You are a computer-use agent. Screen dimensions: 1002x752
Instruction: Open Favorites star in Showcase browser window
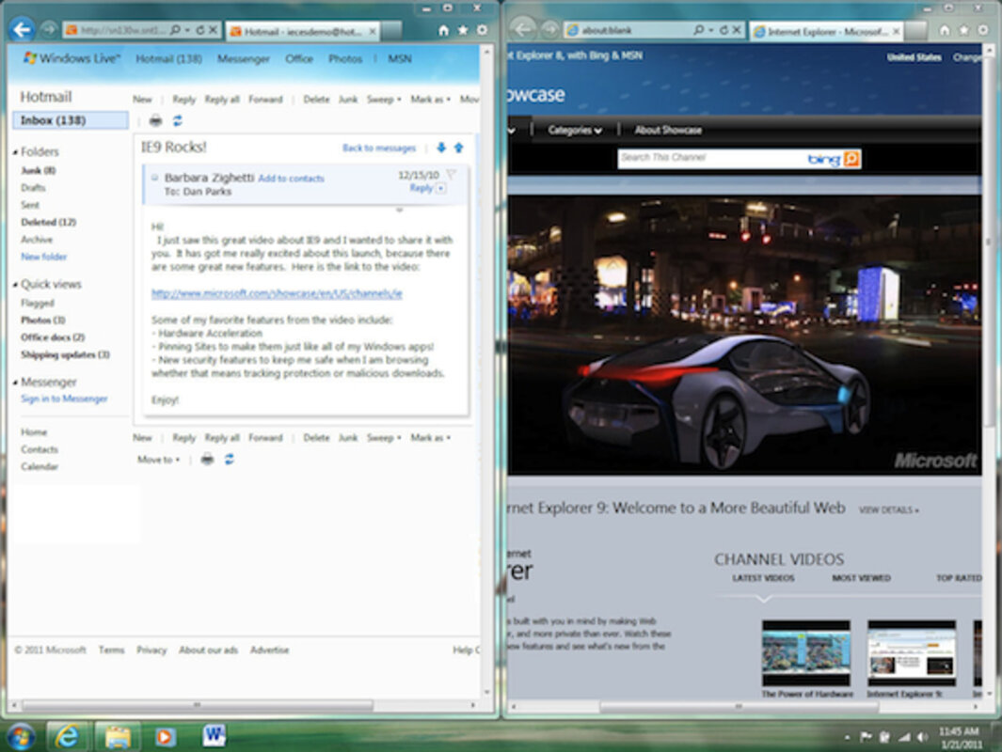click(x=963, y=30)
